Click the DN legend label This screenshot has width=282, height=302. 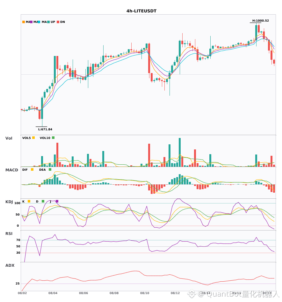point(62,22)
